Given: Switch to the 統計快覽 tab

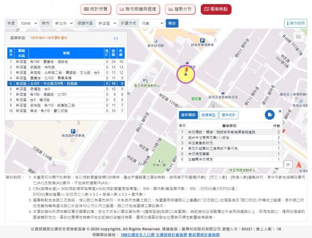Looking at the screenshot, I should pos(96,9).
